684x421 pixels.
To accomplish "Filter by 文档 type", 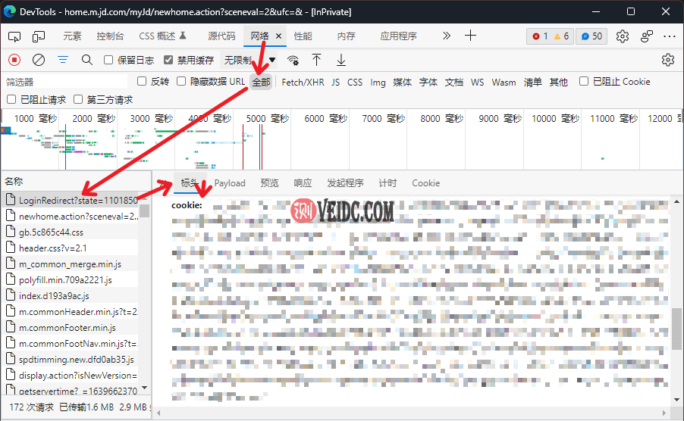I will (x=454, y=82).
